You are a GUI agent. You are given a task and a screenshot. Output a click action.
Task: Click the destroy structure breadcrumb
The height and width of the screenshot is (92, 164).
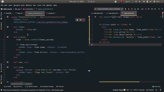pyautogui.click(x=28, y=84)
